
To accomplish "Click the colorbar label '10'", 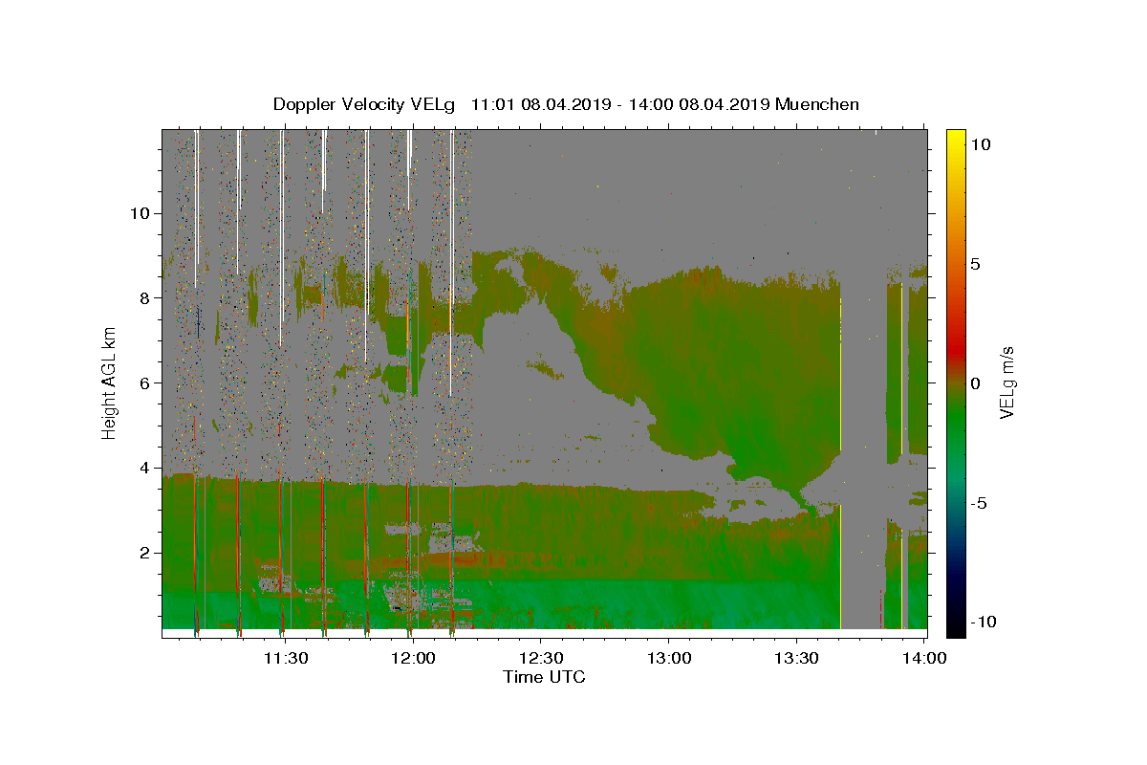I will (980, 144).
